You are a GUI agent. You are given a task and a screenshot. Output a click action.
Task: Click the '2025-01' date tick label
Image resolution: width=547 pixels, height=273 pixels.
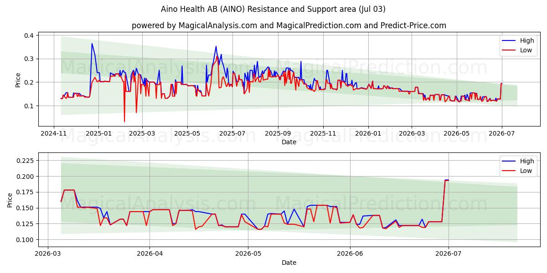tap(98, 133)
